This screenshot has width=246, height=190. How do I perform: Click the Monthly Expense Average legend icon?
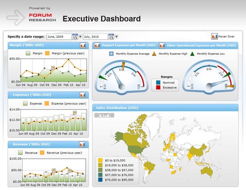click(111, 54)
